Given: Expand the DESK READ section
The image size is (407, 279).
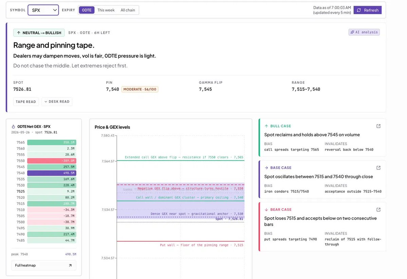Looking at the screenshot, I should 57,102.
